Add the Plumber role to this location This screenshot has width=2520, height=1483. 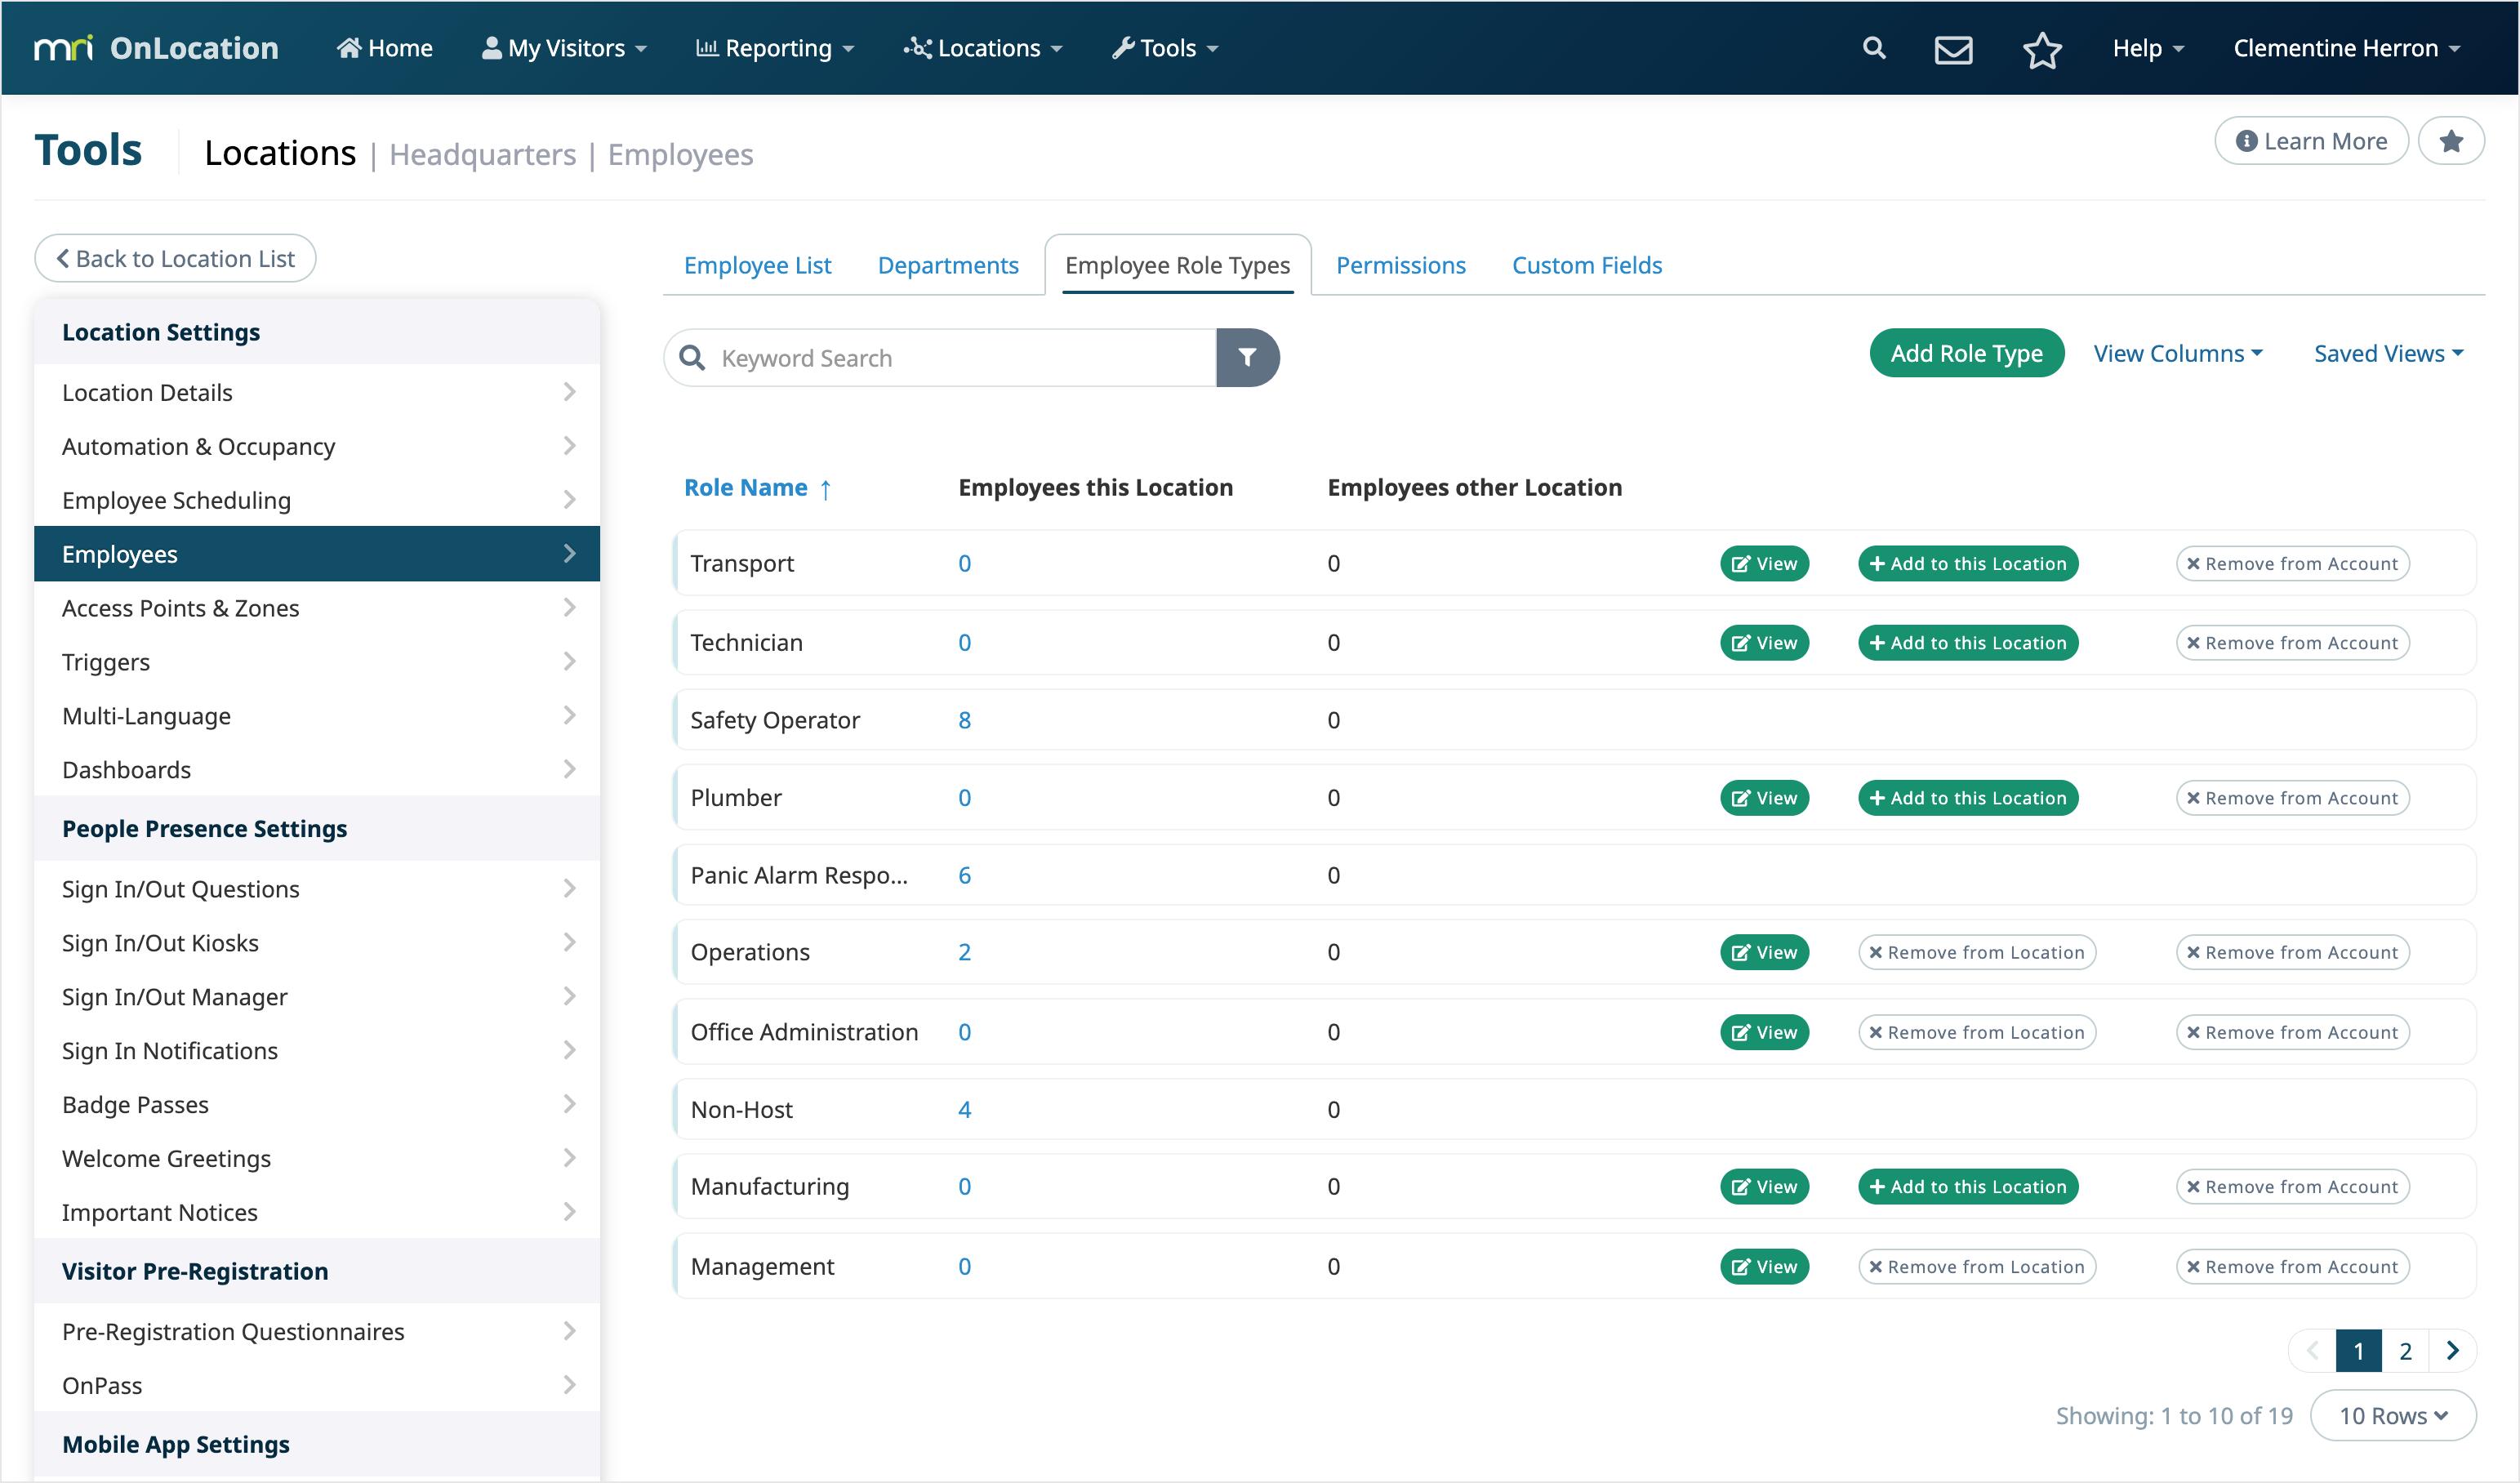pos(1967,798)
